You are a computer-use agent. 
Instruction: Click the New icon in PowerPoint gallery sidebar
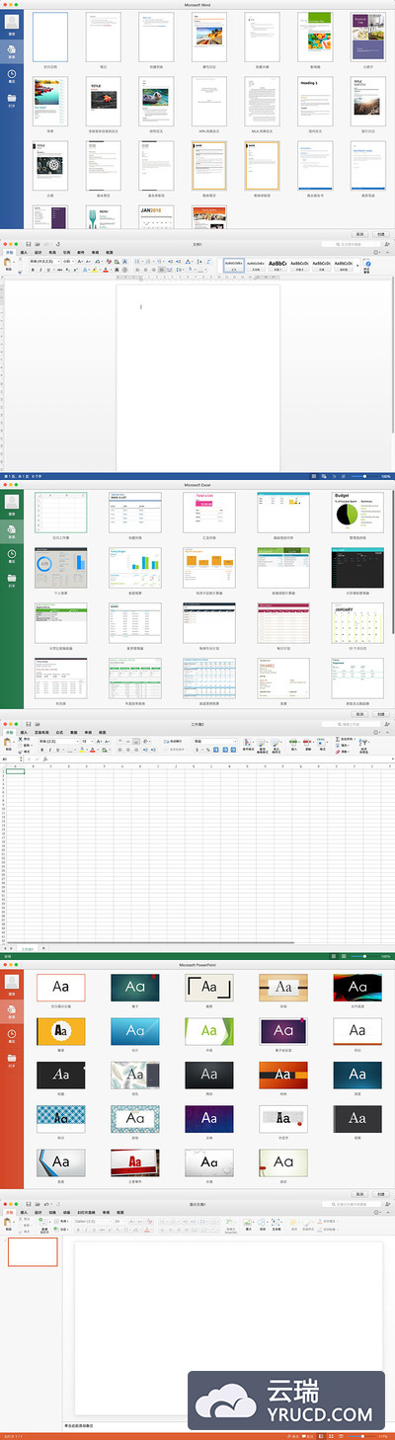pyautogui.click(x=12, y=1008)
